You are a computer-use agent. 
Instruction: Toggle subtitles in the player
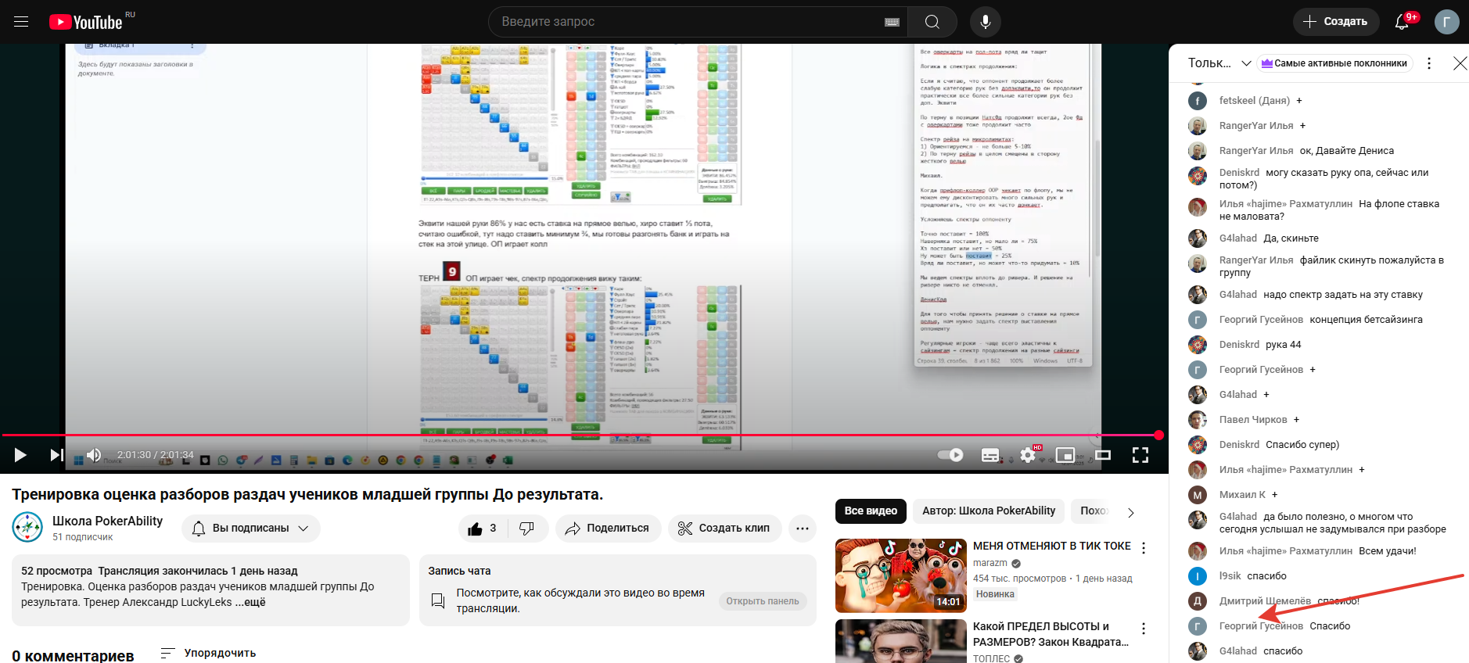(x=990, y=455)
